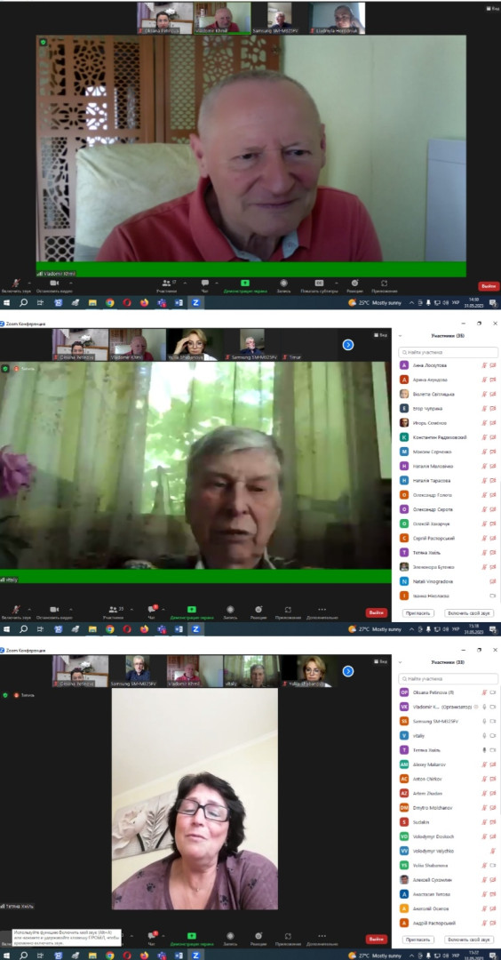Select participant Наталя Тарасова
The width and height of the screenshot is (501, 960).
click(448, 481)
